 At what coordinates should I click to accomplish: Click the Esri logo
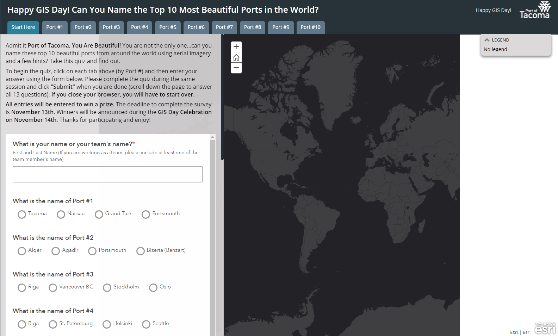tap(545, 329)
